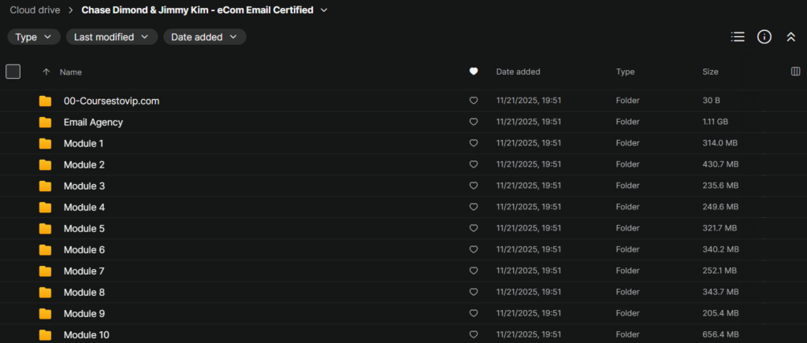
Task: Click the favorites heart column header icon
Action: coord(474,72)
